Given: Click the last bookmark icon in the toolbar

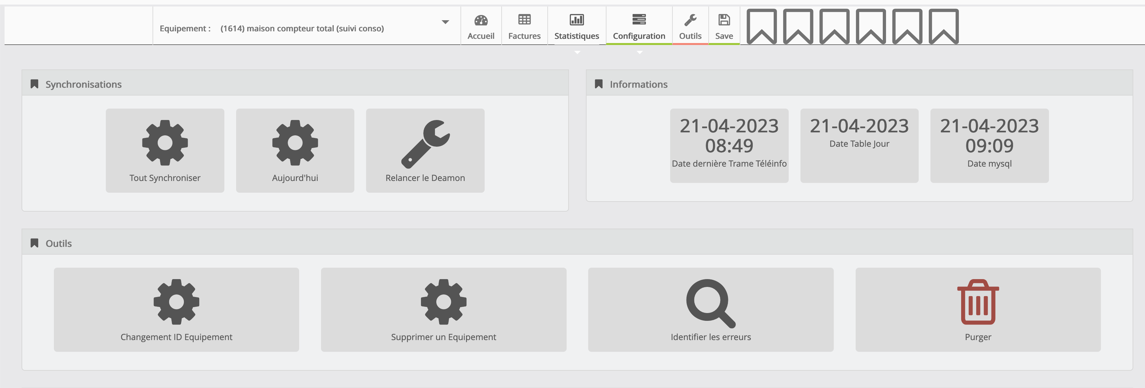Looking at the screenshot, I should pyautogui.click(x=943, y=26).
